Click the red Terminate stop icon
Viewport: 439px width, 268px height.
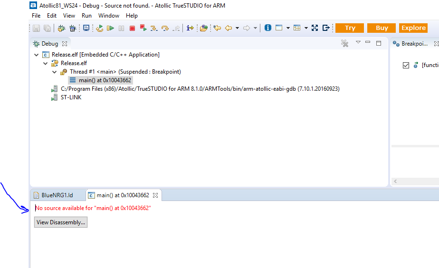click(132, 28)
